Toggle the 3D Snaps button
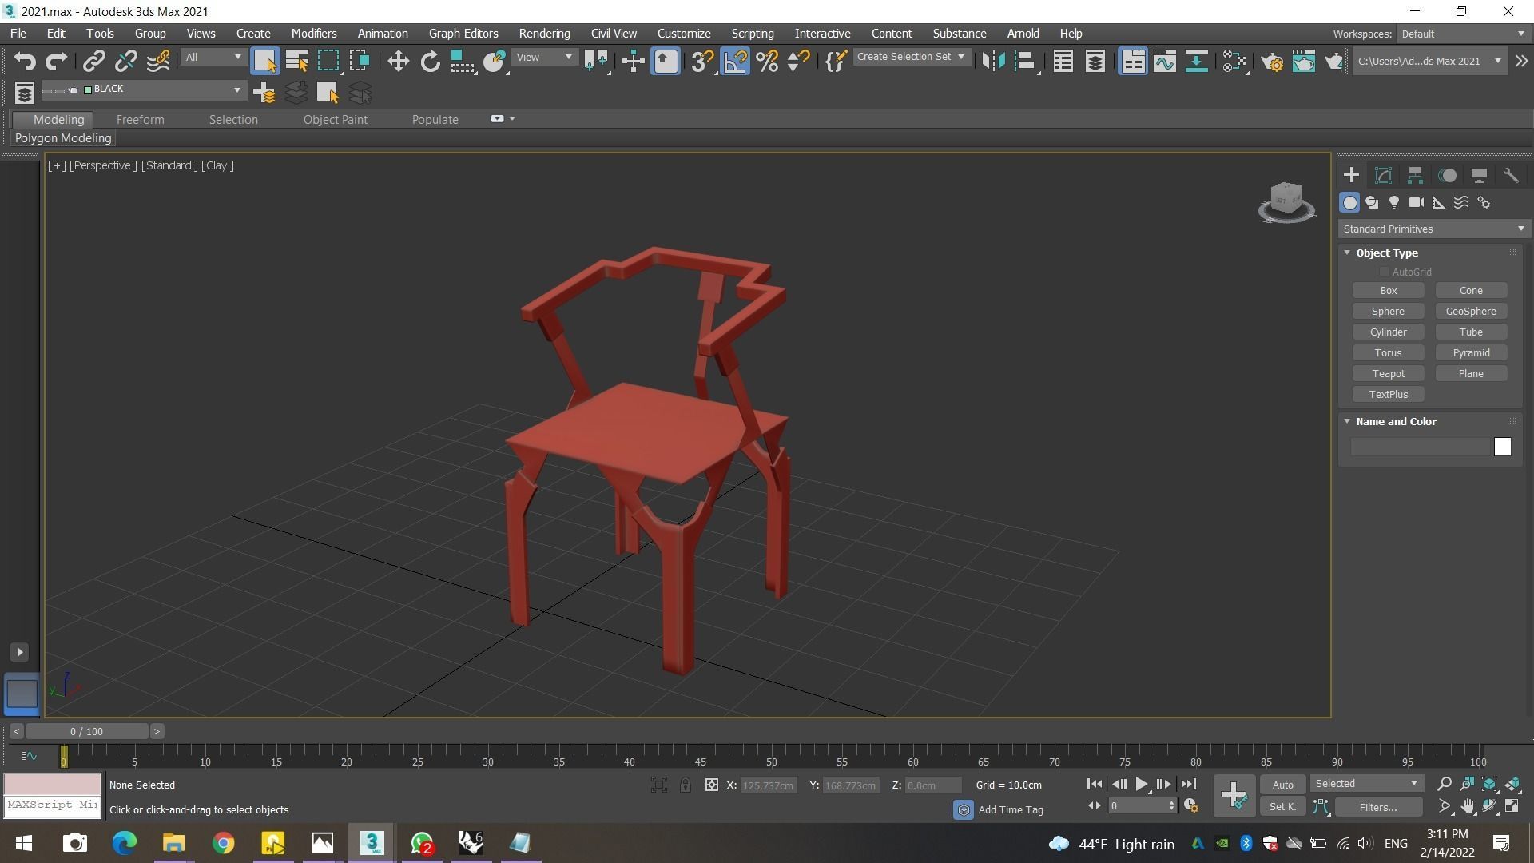Screen dimensions: 1534x863 pyautogui.click(x=702, y=62)
